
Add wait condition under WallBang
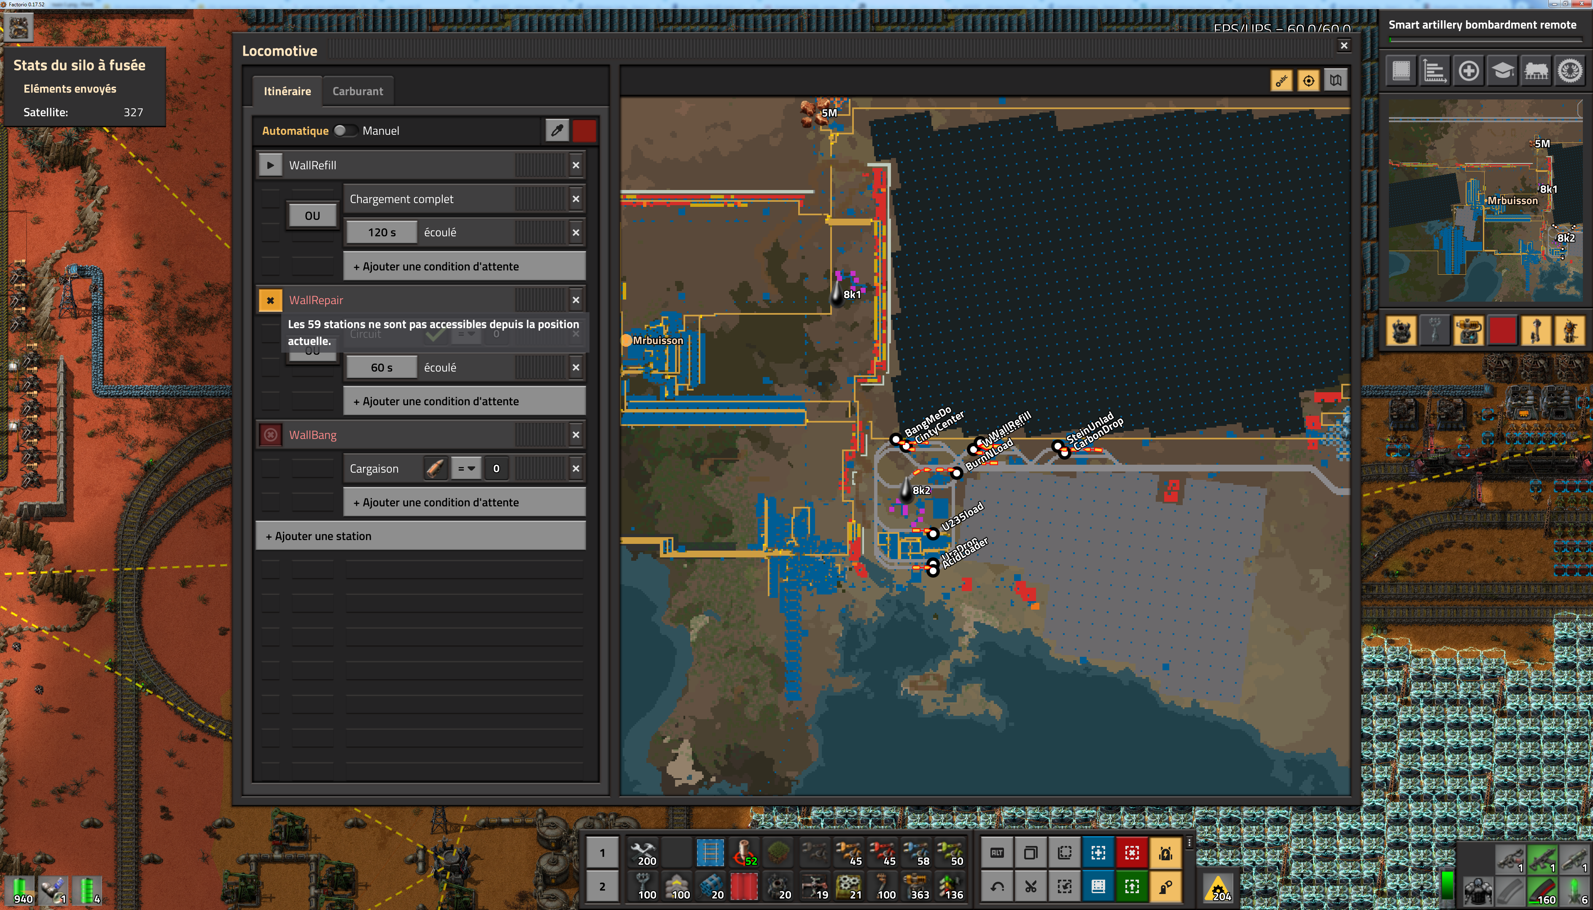click(x=464, y=503)
